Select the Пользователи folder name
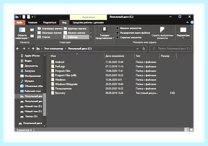 click(63, 88)
